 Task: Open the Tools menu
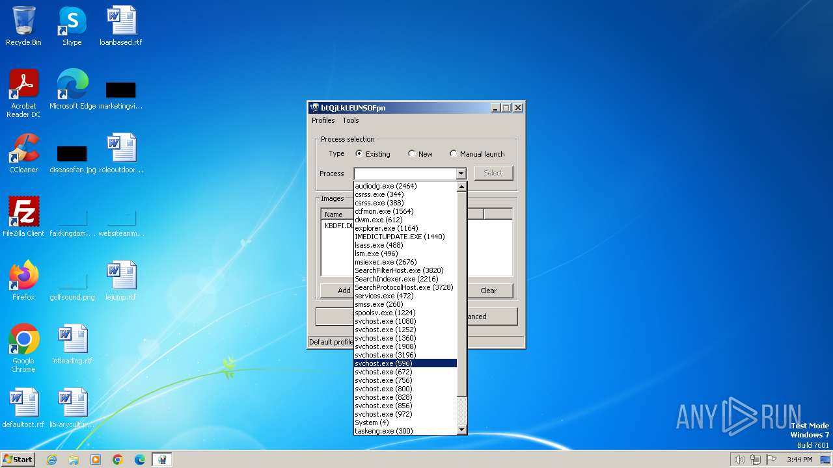pyautogui.click(x=351, y=120)
